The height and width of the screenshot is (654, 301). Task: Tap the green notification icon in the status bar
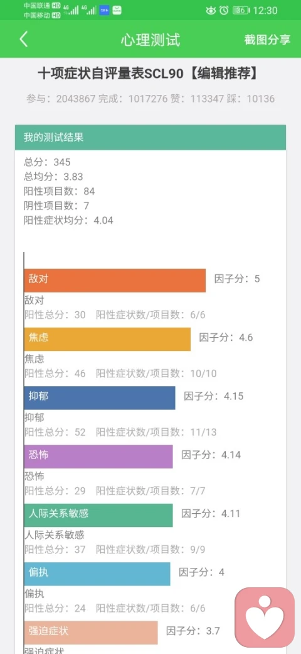pyautogui.click(x=117, y=11)
